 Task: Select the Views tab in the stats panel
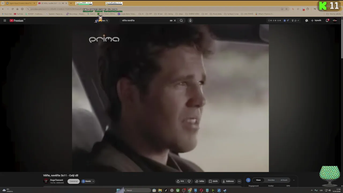point(258,180)
